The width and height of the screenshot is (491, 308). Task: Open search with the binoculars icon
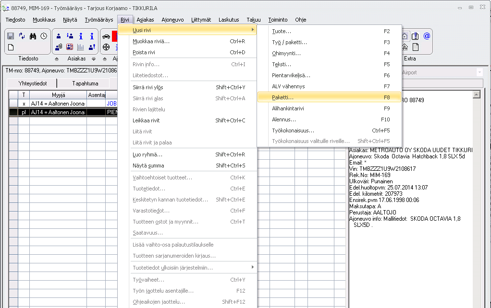[33, 36]
